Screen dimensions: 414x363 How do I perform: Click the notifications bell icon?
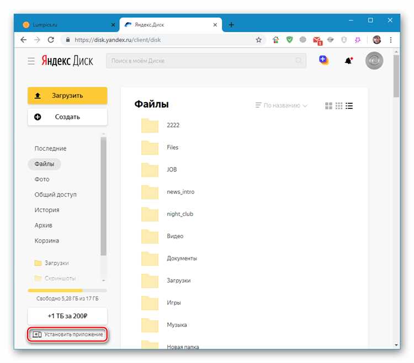348,61
